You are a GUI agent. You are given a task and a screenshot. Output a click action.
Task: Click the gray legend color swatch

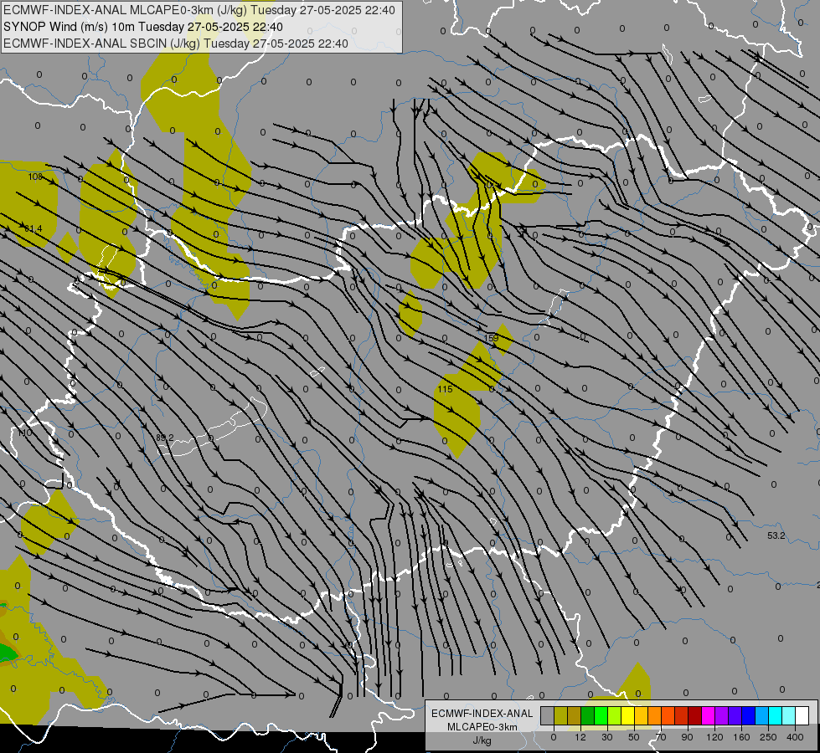point(548,715)
